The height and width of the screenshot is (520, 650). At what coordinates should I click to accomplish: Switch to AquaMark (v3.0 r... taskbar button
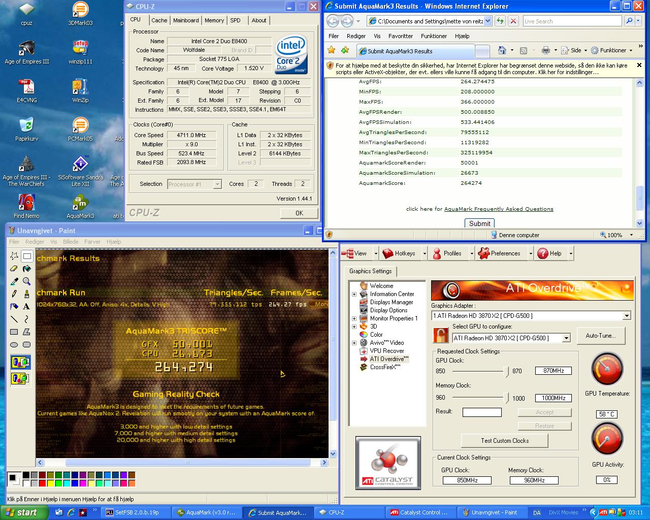click(x=206, y=512)
